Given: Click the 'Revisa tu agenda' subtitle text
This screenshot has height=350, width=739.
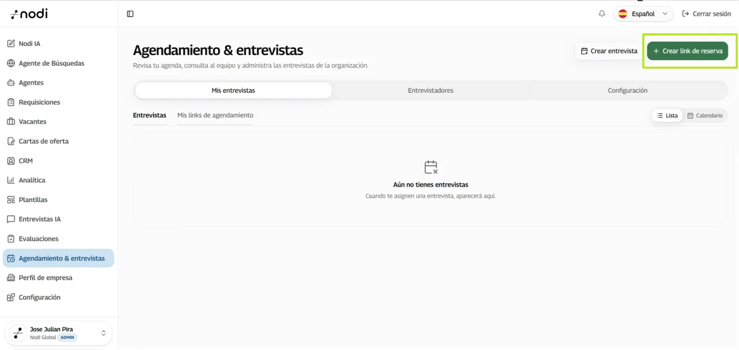Looking at the screenshot, I should (250, 66).
